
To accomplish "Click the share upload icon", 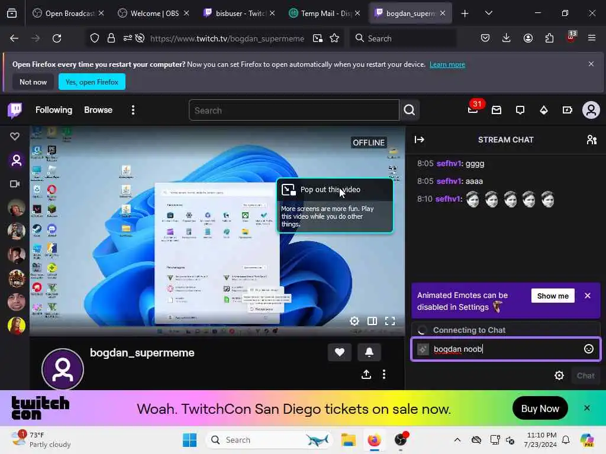I will point(366,374).
